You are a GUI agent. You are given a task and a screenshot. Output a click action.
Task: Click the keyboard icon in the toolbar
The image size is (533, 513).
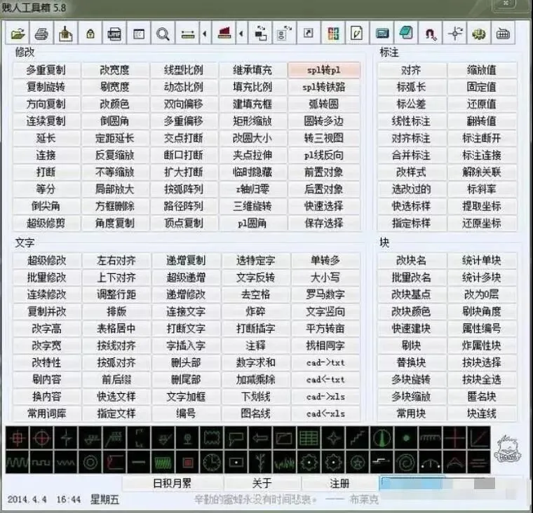pyautogui.click(x=503, y=34)
